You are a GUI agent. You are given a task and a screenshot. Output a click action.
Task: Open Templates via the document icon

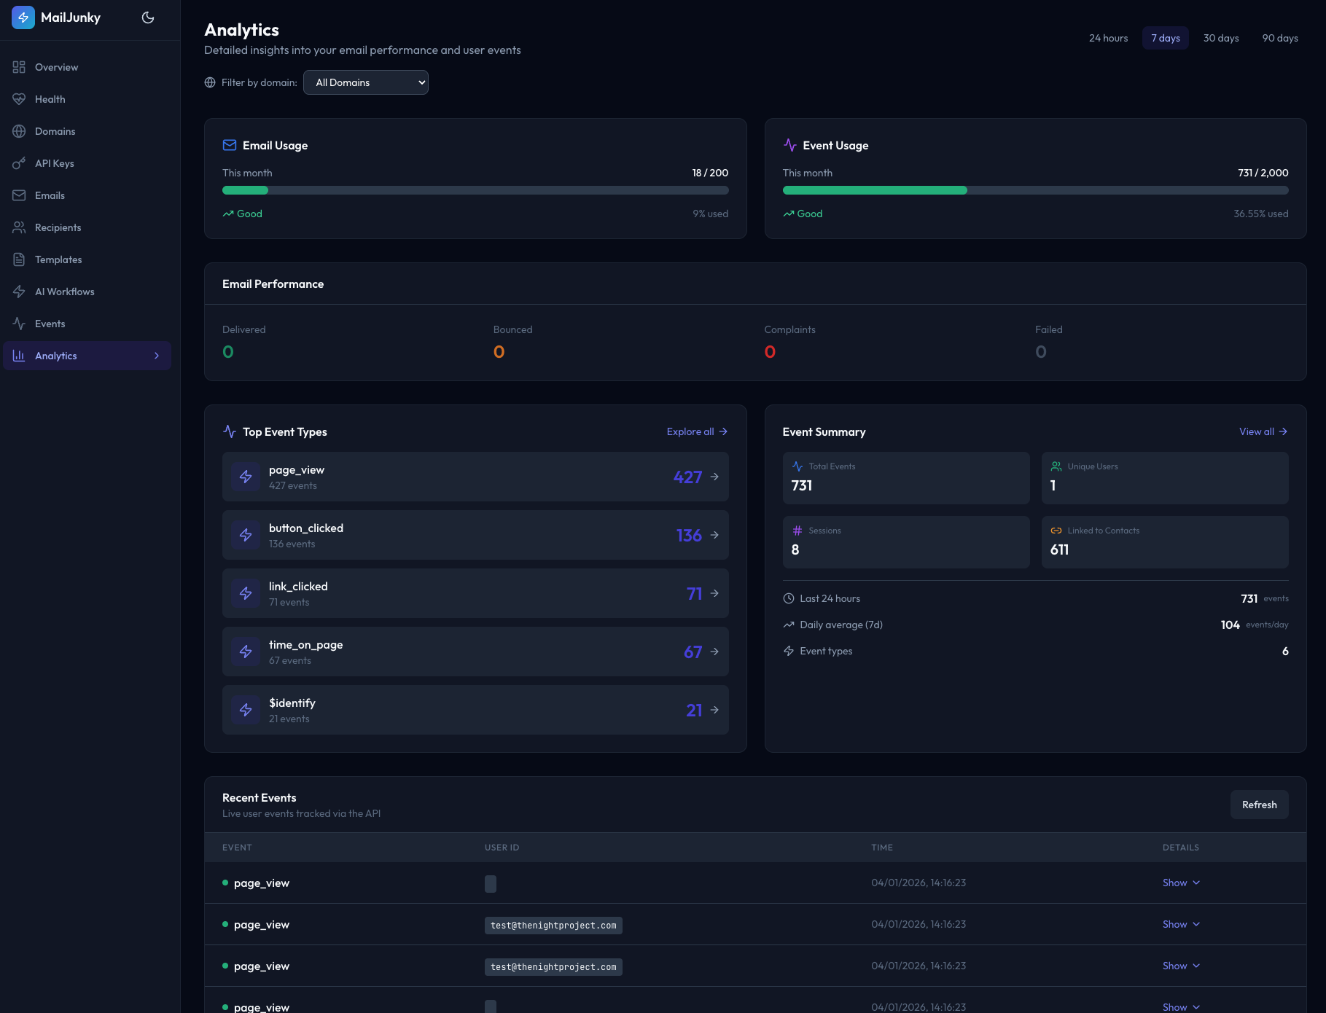(20, 259)
